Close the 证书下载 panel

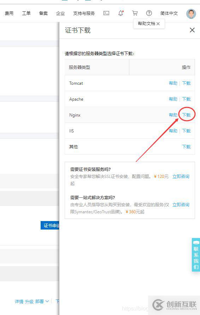pos(192,30)
